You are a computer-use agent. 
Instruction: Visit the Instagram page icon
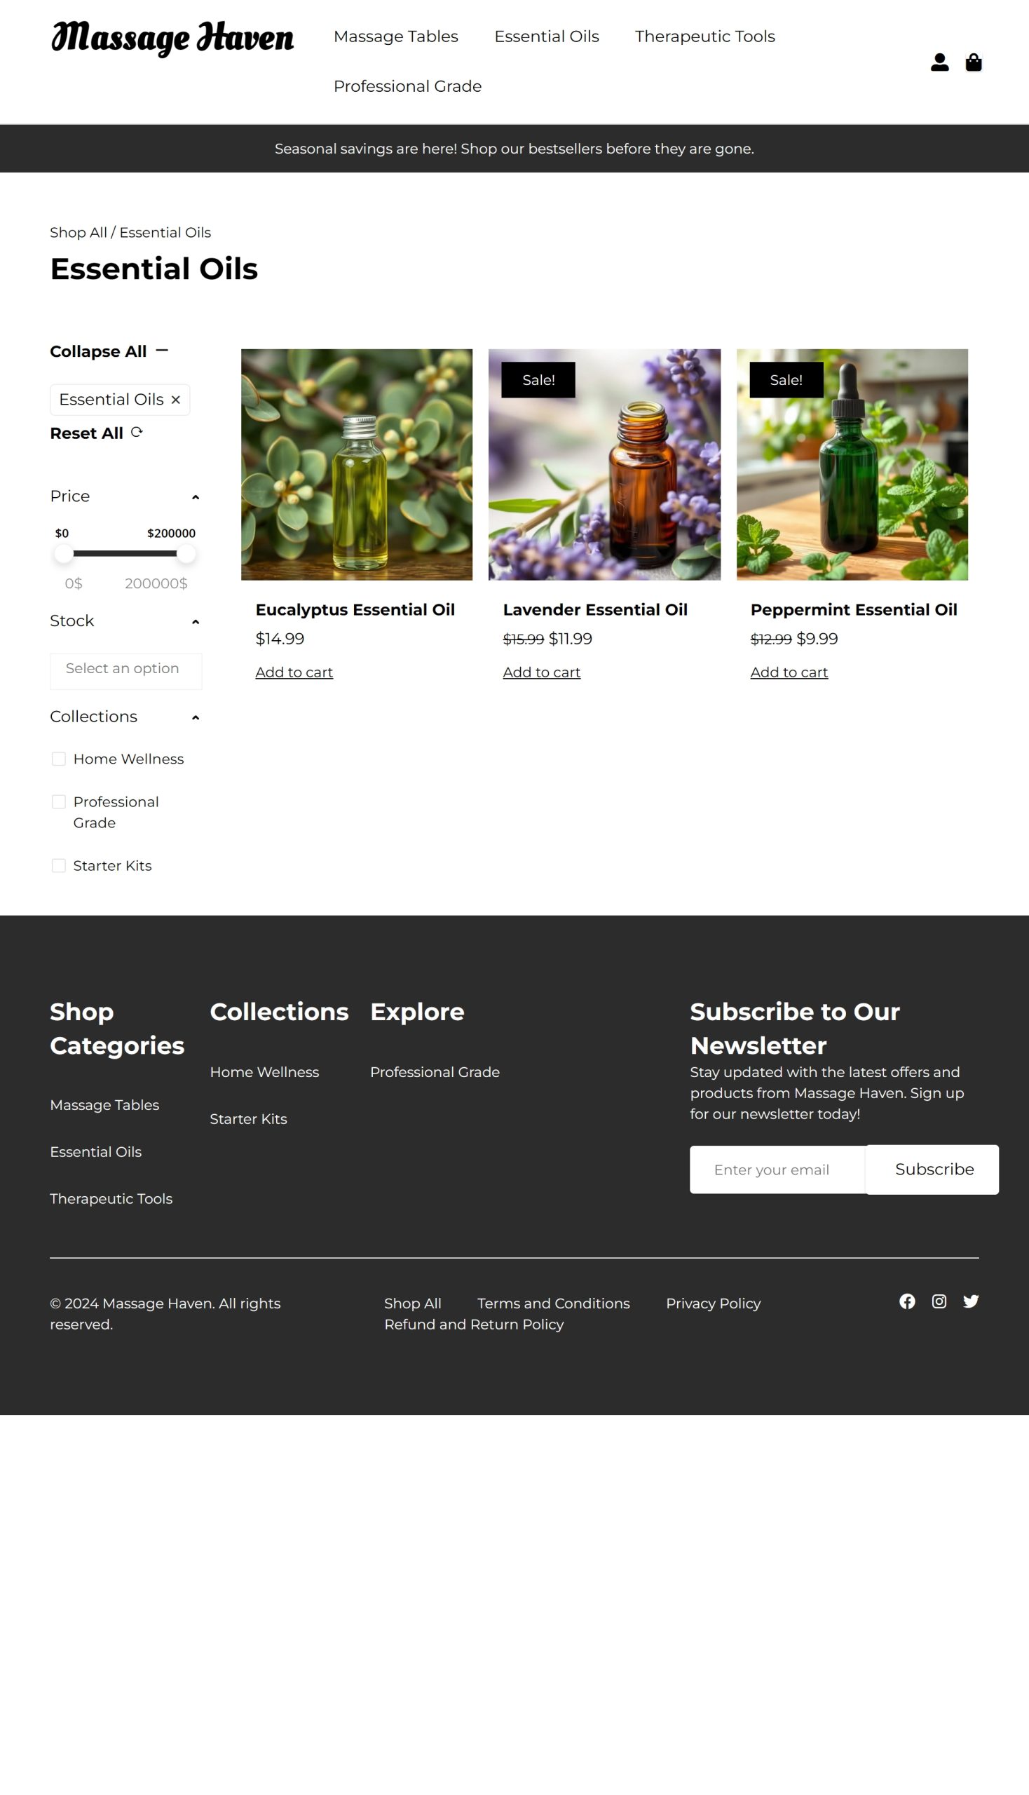[x=939, y=1301]
